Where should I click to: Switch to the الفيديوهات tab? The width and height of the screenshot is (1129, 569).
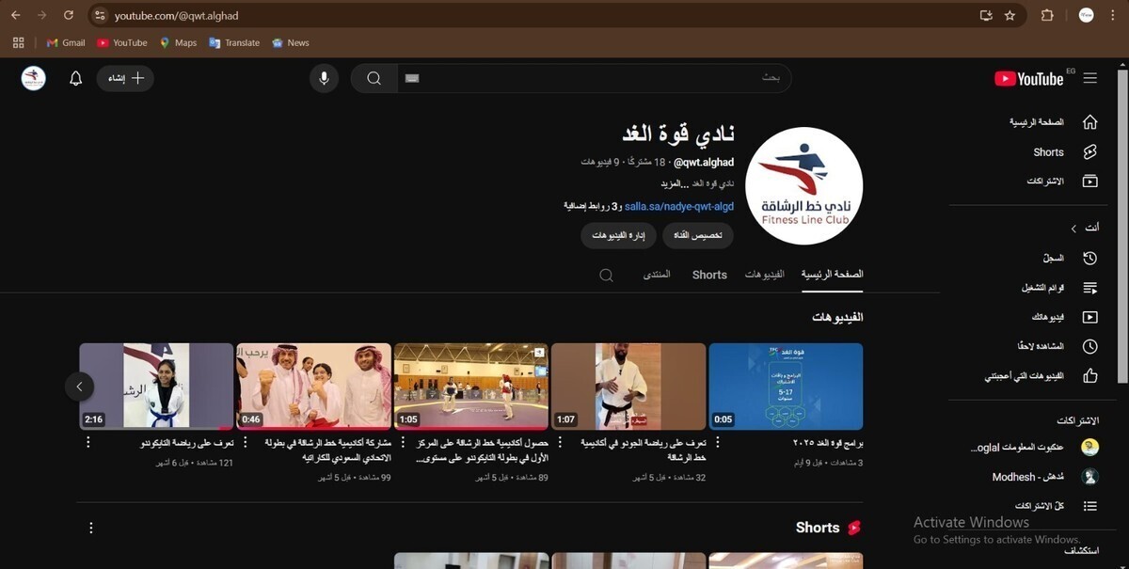[763, 275]
